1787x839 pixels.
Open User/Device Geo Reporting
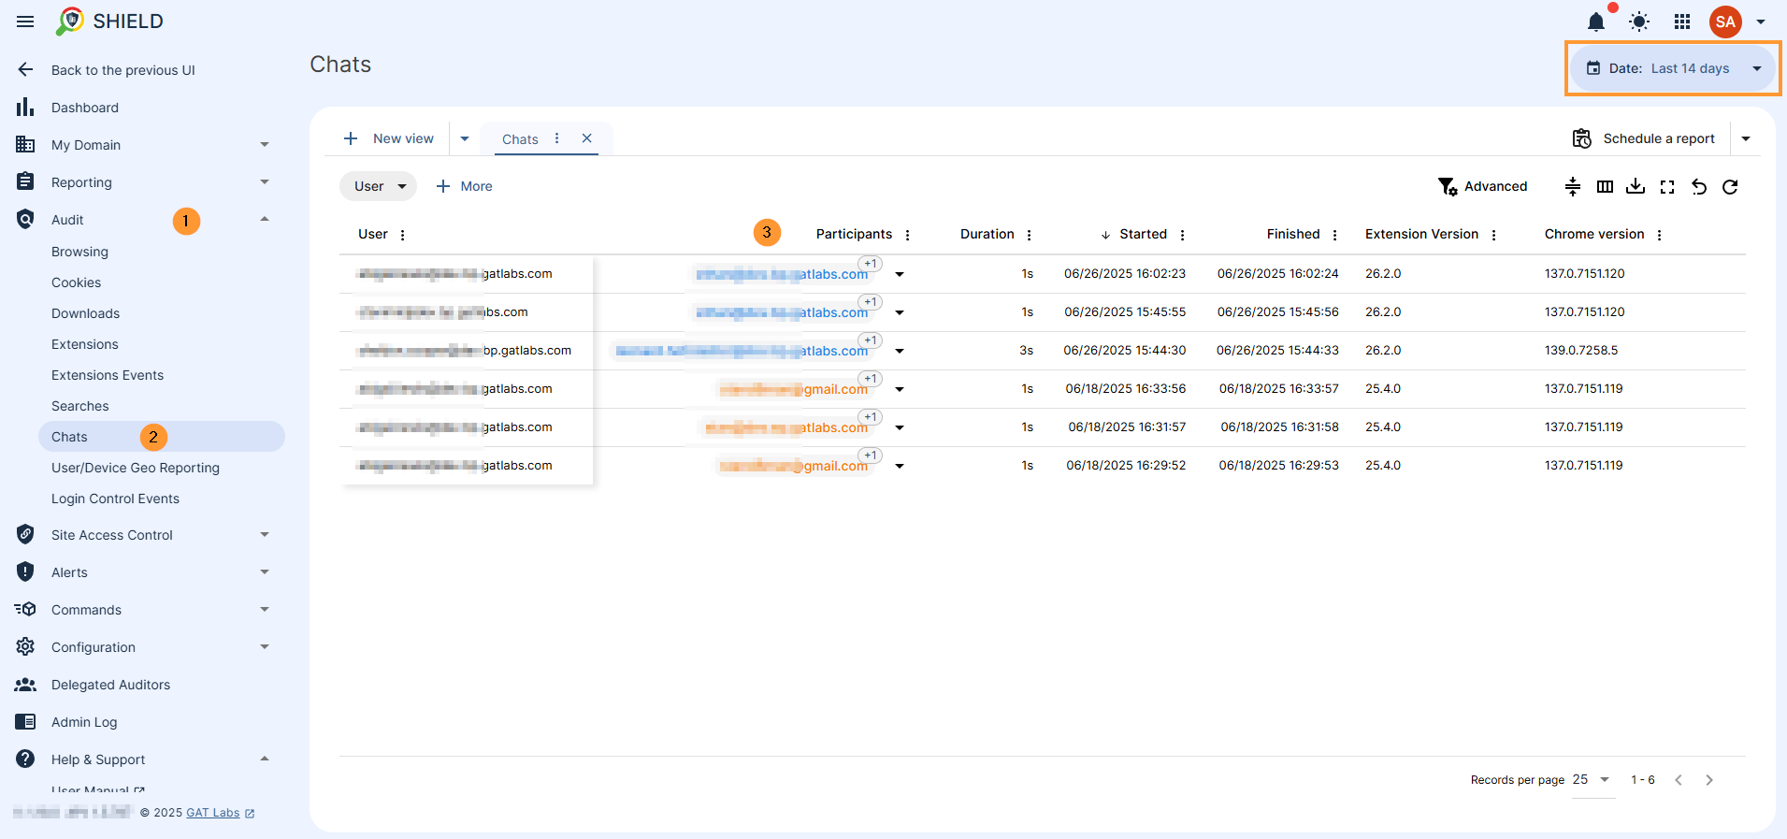coord(136,468)
